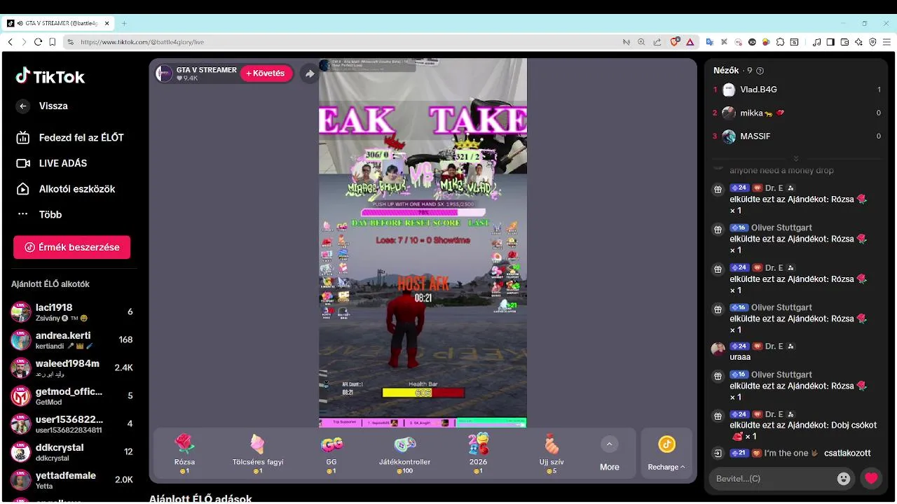
Task: Open the media playlist music icon
Action: 817,42
